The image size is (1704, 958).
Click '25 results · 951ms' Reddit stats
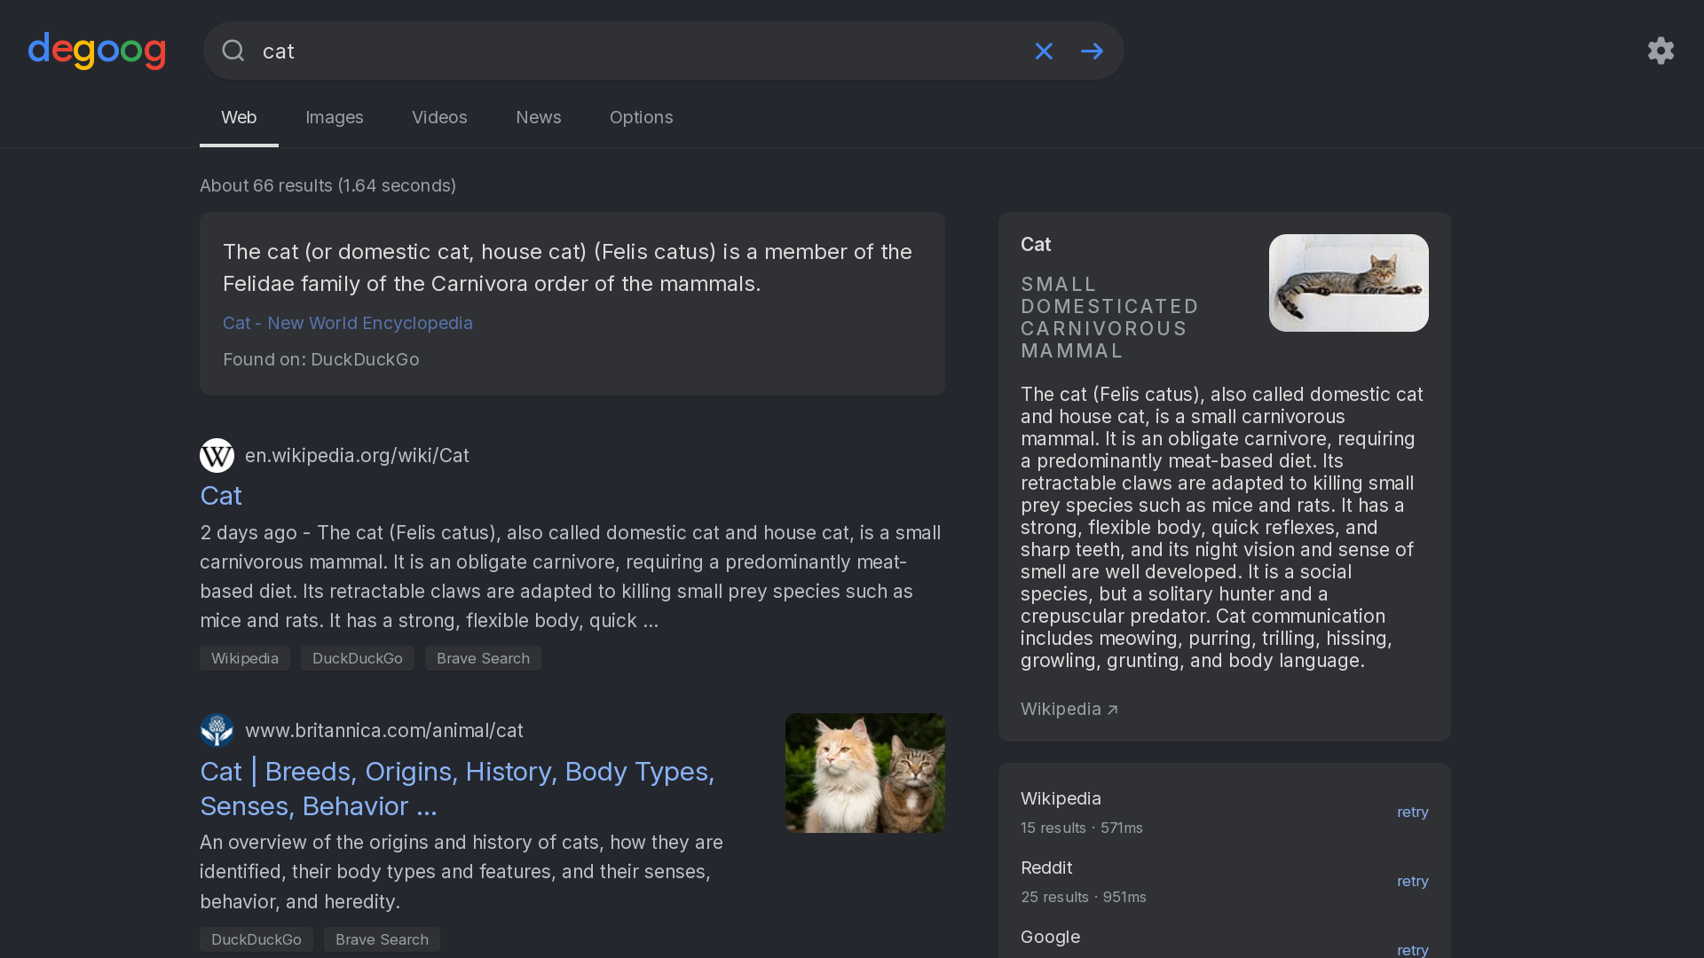coord(1083,897)
